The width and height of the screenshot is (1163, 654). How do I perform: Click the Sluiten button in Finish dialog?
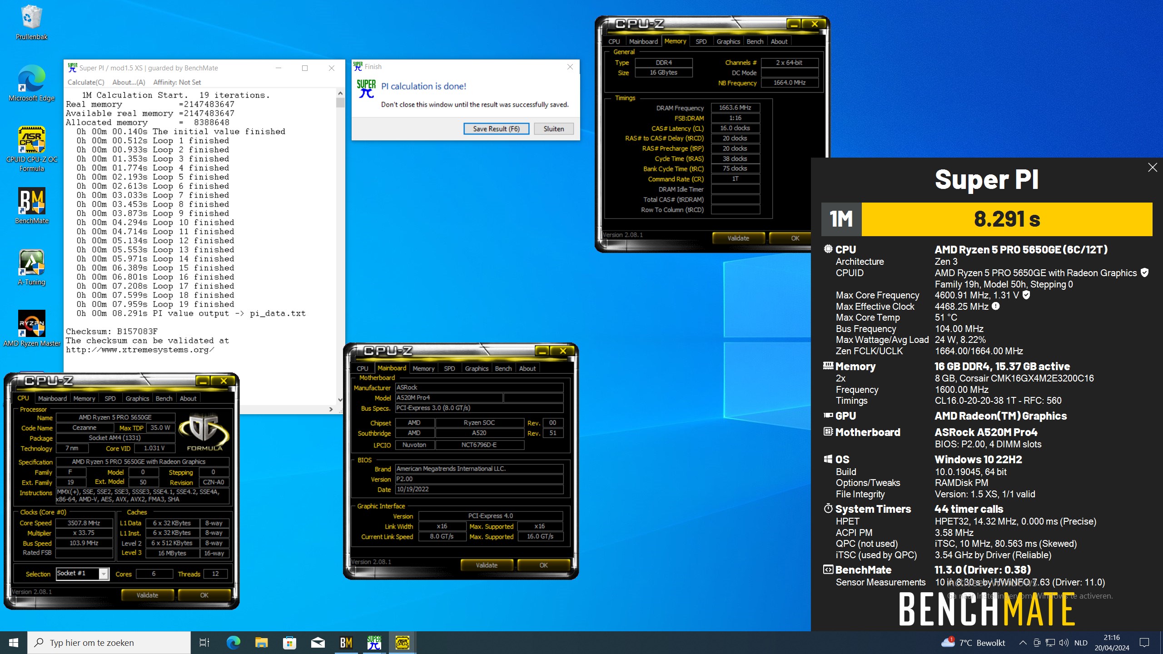554,129
